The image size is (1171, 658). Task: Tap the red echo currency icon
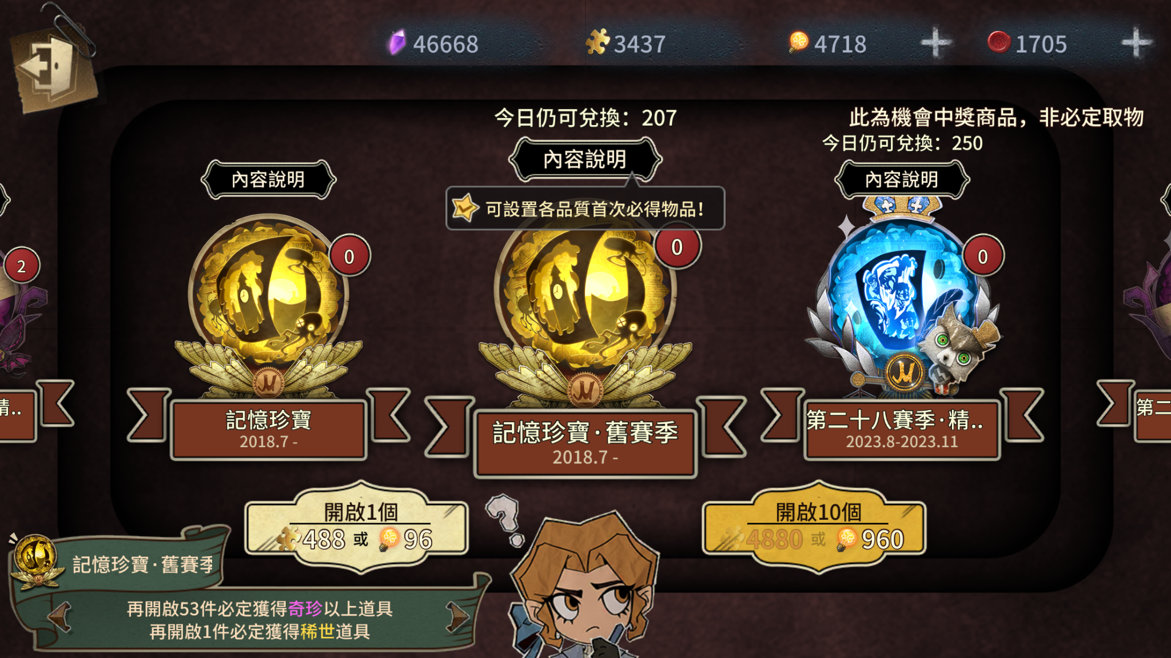click(x=999, y=42)
